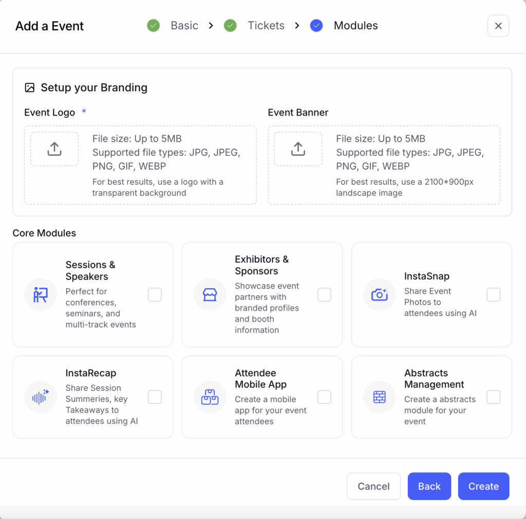526x519 pixels.
Task: Enable the Sessions & Speakers checkbox
Action: point(155,295)
